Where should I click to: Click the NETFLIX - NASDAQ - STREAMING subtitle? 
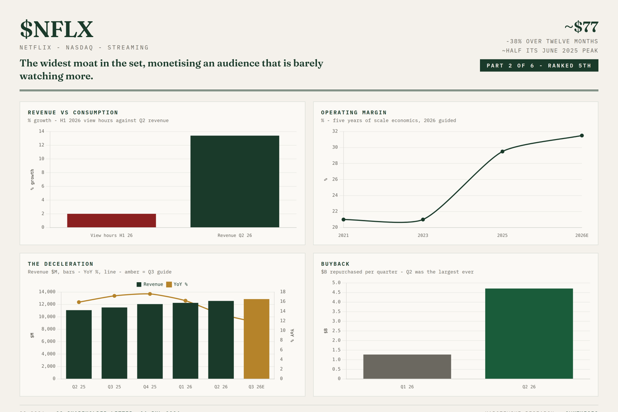click(x=84, y=47)
